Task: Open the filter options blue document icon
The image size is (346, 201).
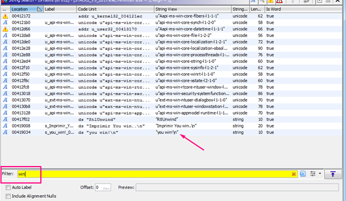Action: 303,174
